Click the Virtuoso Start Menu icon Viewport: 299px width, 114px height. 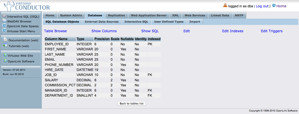(4, 31)
